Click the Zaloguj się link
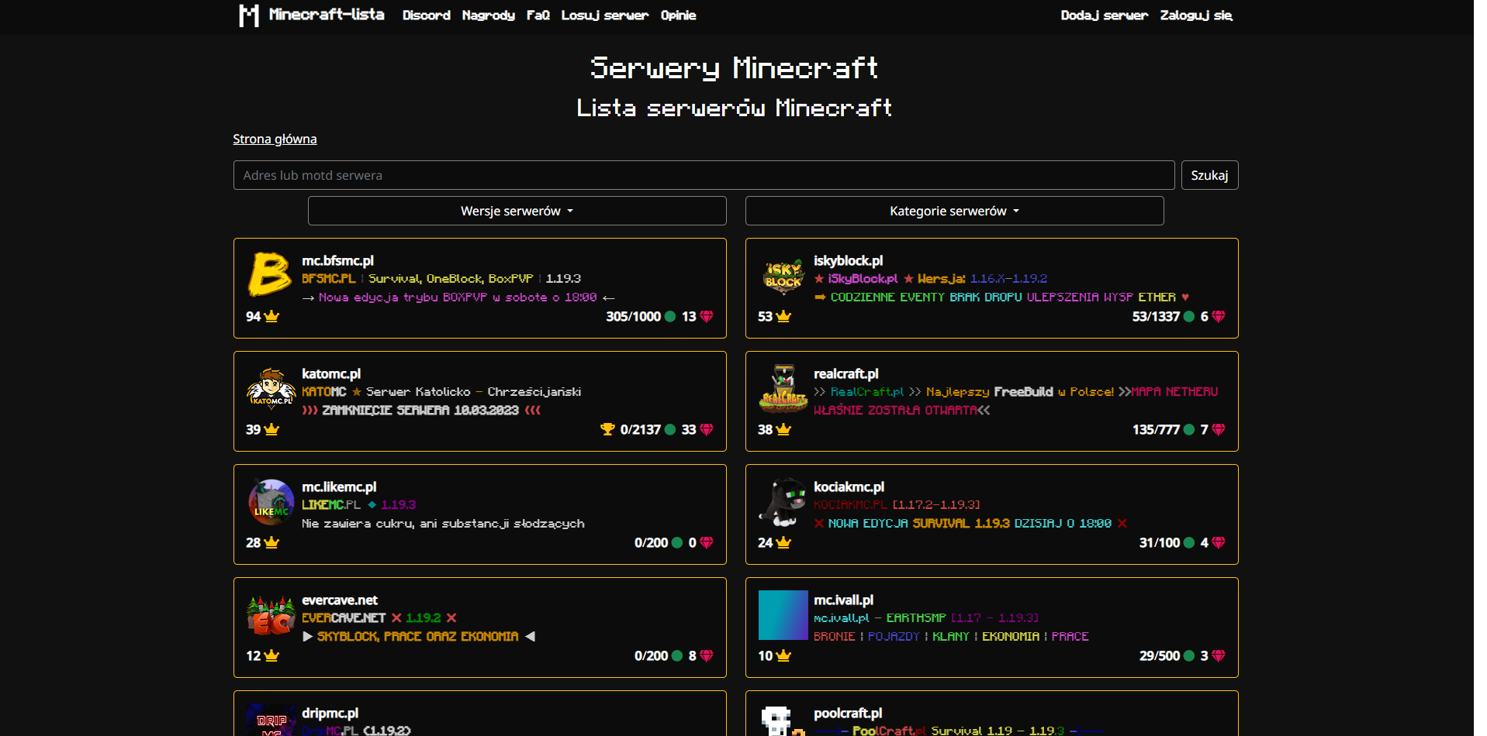Image resolution: width=1487 pixels, height=736 pixels. pos(1195,15)
